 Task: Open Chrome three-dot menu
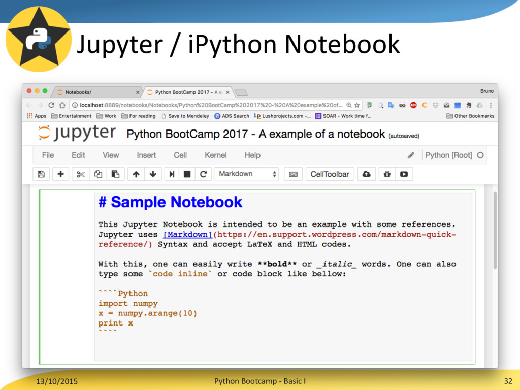[491, 105]
